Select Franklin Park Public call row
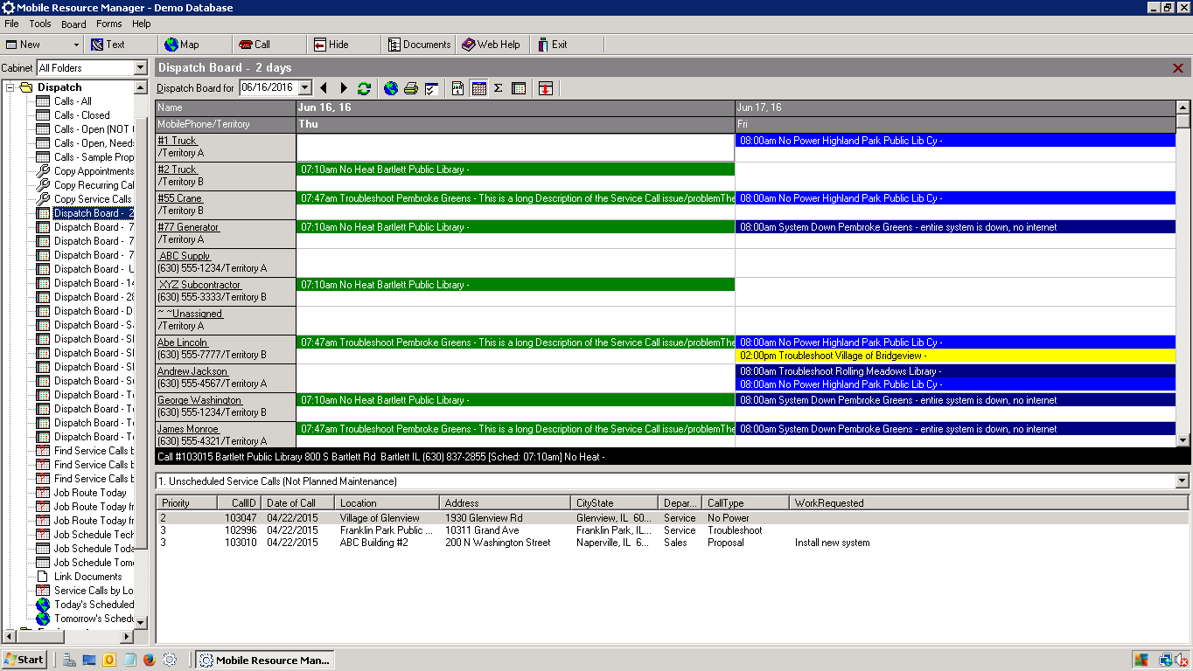 coord(673,530)
